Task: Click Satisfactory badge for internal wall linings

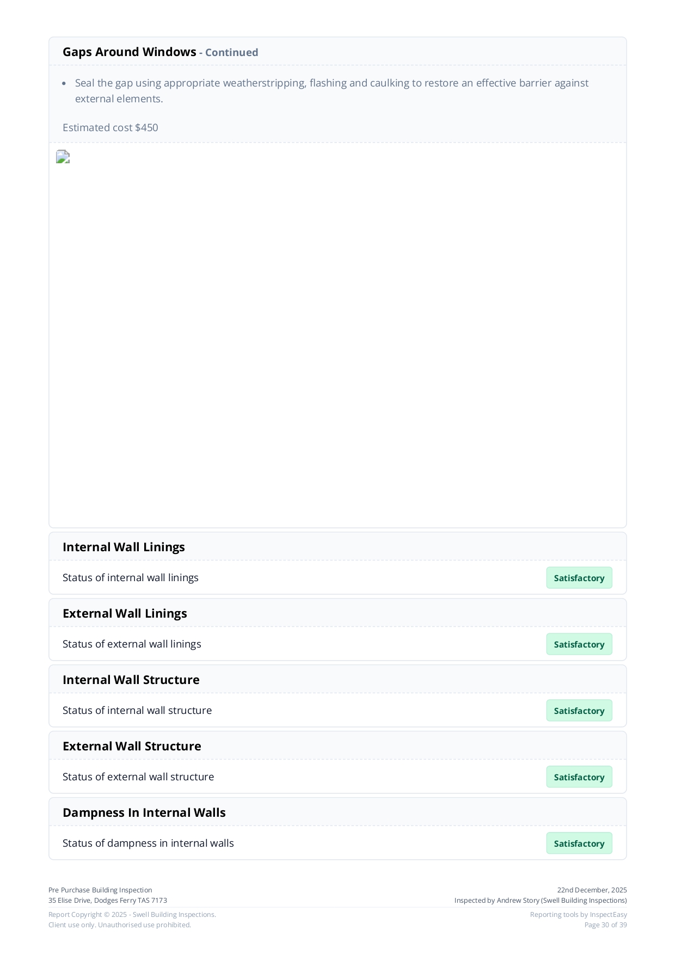Action: click(579, 578)
